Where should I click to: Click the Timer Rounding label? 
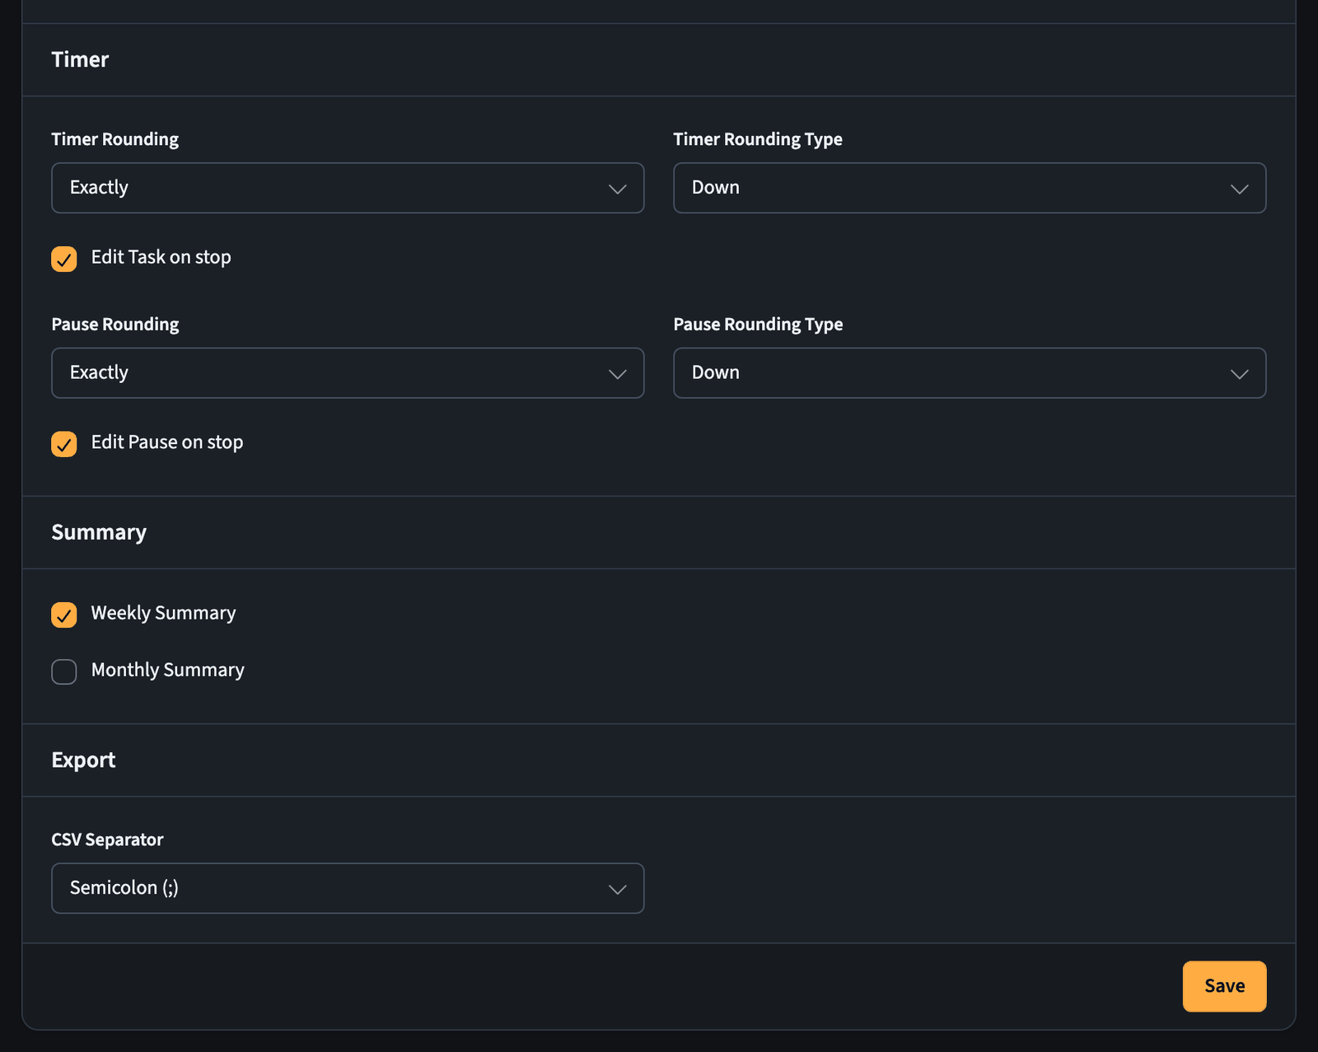tap(115, 139)
